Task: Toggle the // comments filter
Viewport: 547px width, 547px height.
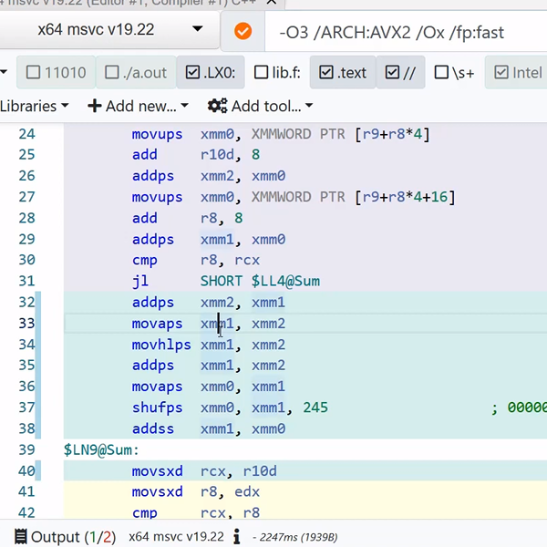Action: coord(399,73)
